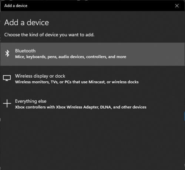Click blank area right of the Wireless display title
Screen dimensions: 185x170
pos(123,76)
